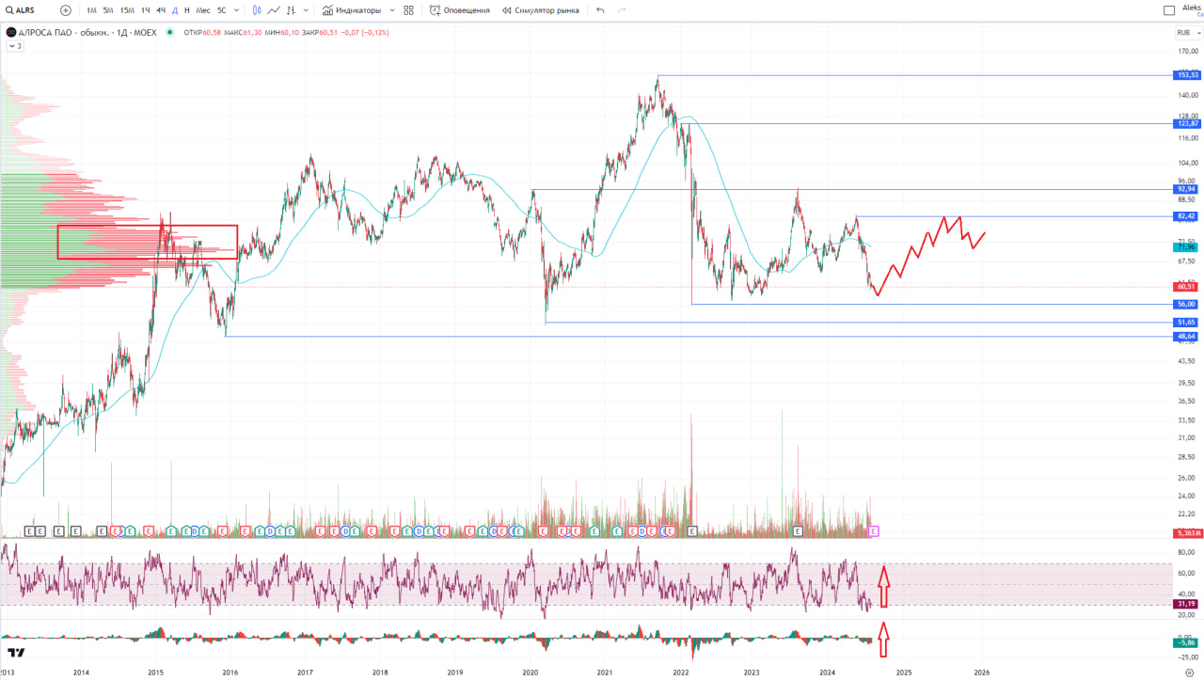The height and width of the screenshot is (680, 1204).
Task: Redo the last chart action
Action: click(x=622, y=10)
